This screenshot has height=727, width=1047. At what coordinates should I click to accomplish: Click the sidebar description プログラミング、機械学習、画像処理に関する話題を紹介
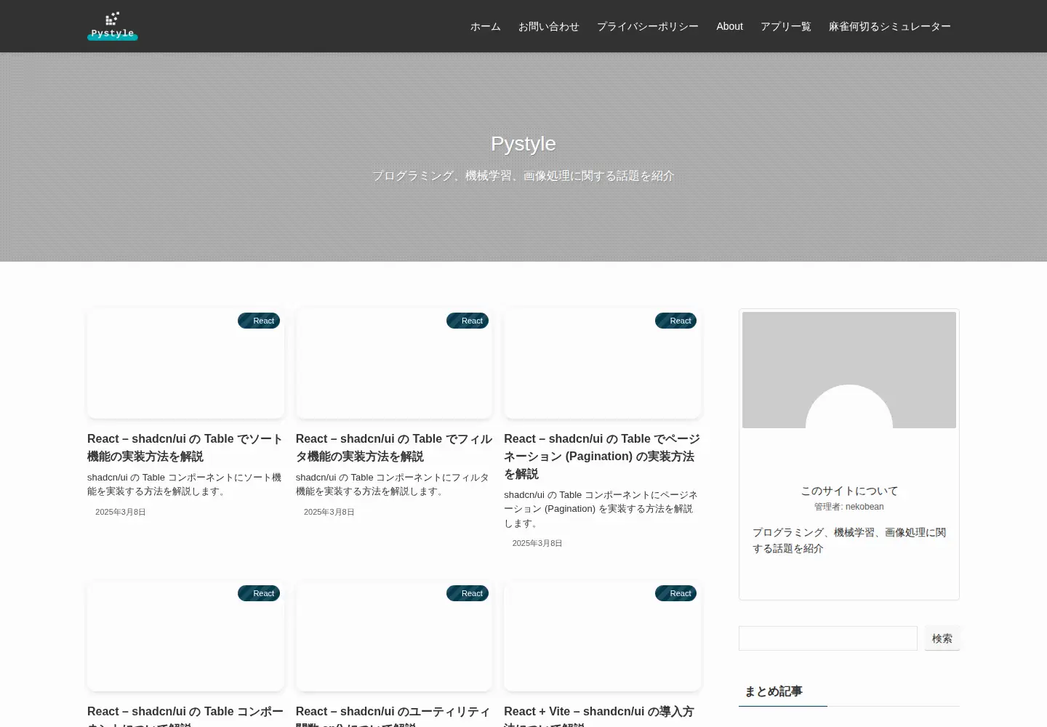click(849, 540)
